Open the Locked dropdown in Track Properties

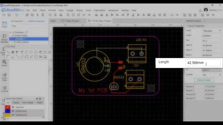click(x=212, y=75)
